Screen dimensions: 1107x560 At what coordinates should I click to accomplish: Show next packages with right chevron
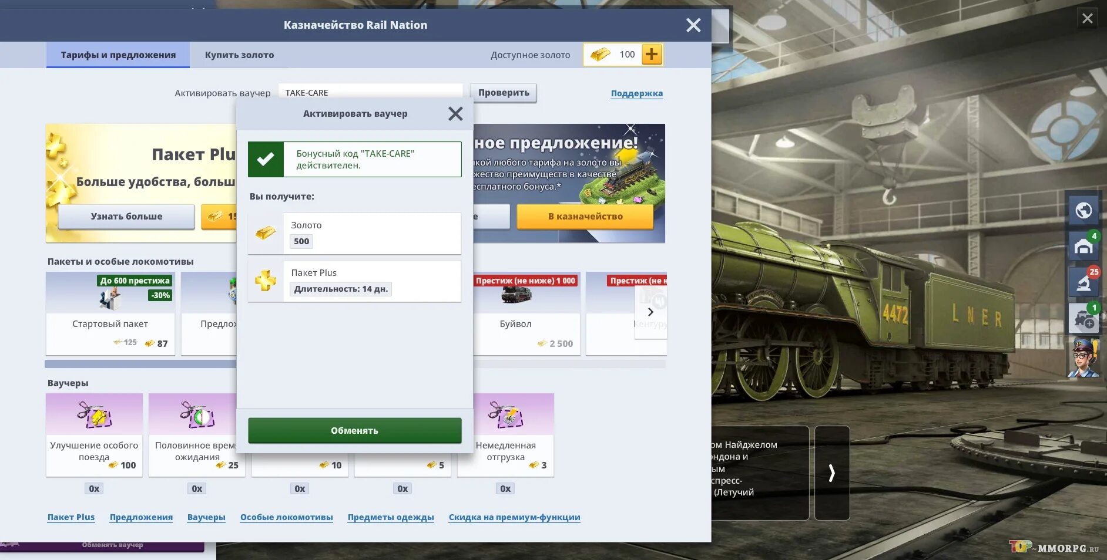(650, 312)
